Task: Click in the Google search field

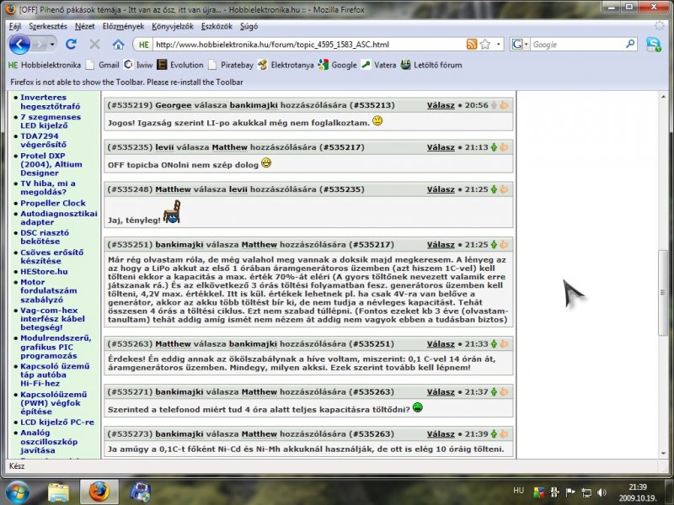Action: pyautogui.click(x=577, y=45)
